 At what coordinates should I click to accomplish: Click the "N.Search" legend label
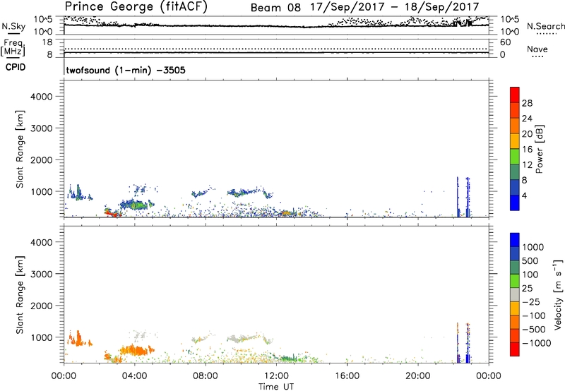(x=545, y=26)
